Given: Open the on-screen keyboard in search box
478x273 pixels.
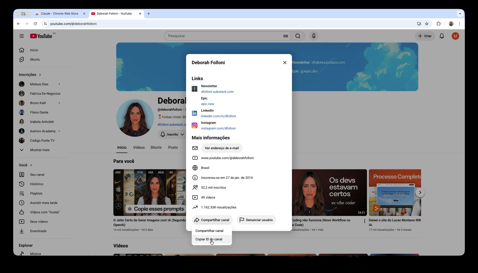Looking at the screenshot, I should pos(286,36).
